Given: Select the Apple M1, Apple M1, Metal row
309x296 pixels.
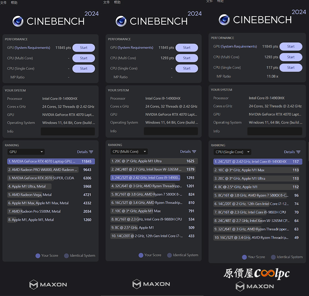Looking at the screenshot, I should tap(51, 220).
